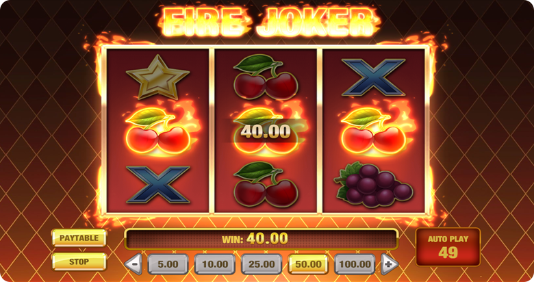Viewport: 534px width, 282px height.
Task: Select the 25.00 bet amount
Action: pos(262,264)
